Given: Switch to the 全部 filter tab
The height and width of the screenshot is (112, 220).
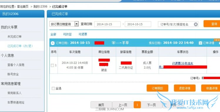Looking at the screenshot, I should 53,34.
